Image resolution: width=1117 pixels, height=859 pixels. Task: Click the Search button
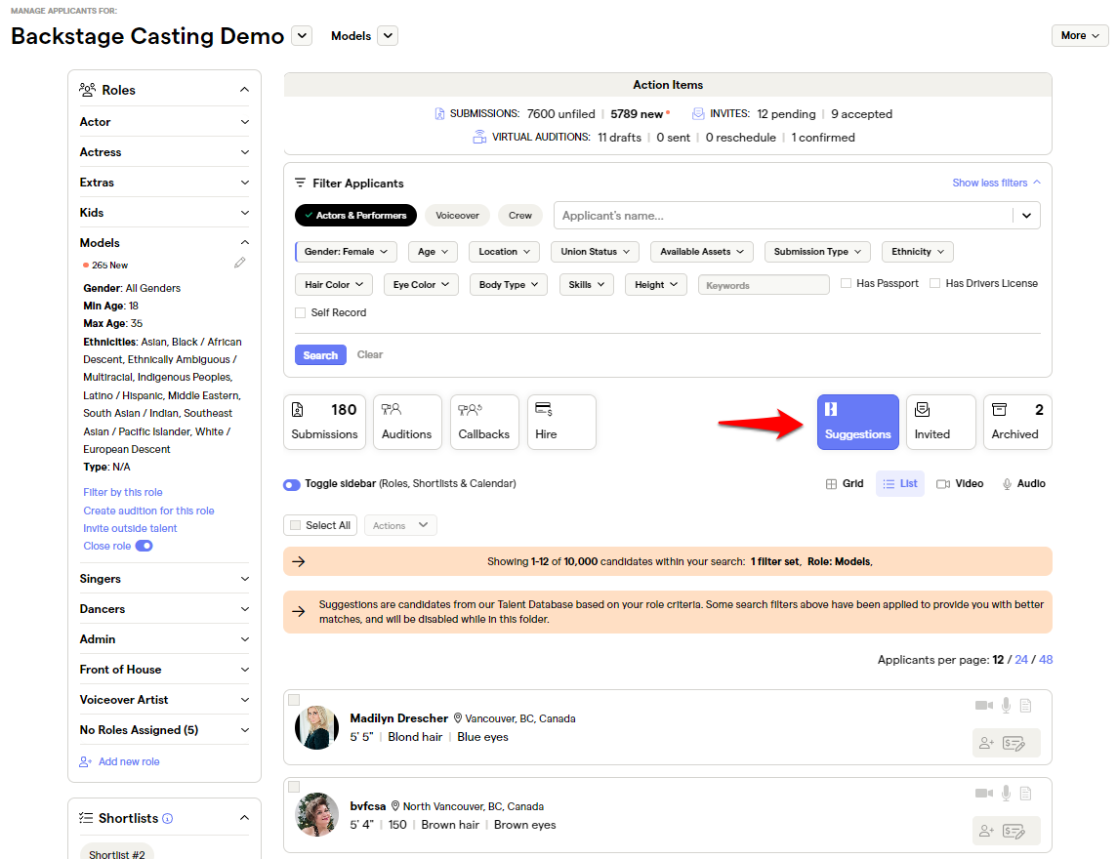point(320,354)
